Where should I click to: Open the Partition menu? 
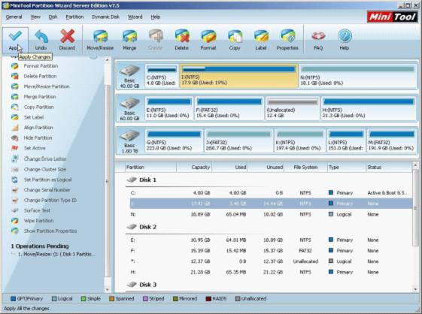(x=74, y=17)
